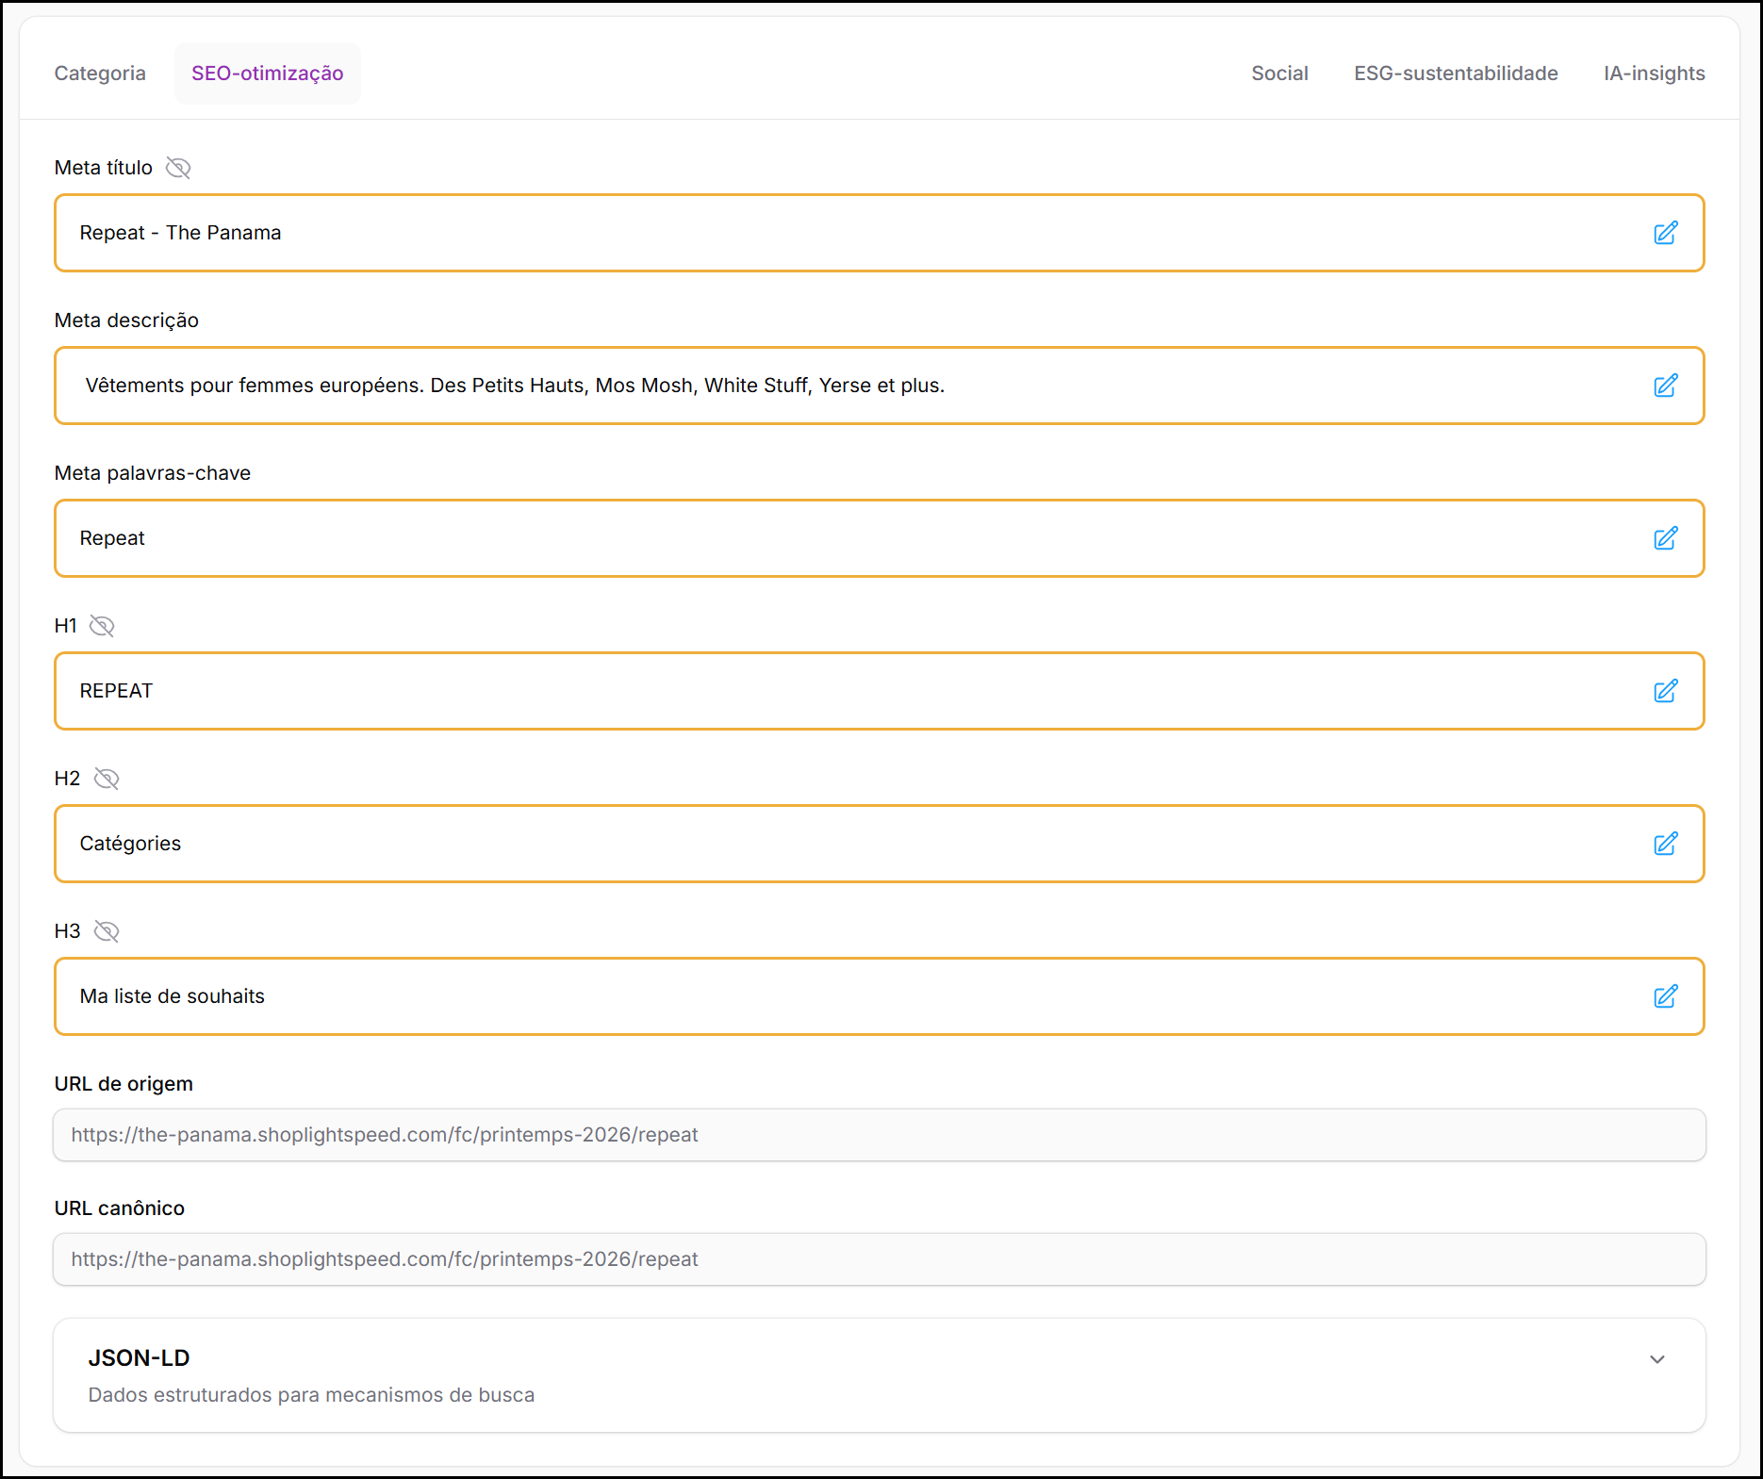The image size is (1763, 1479).
Task: Toggle the H3 visibility eye icon
Action: 107,931
